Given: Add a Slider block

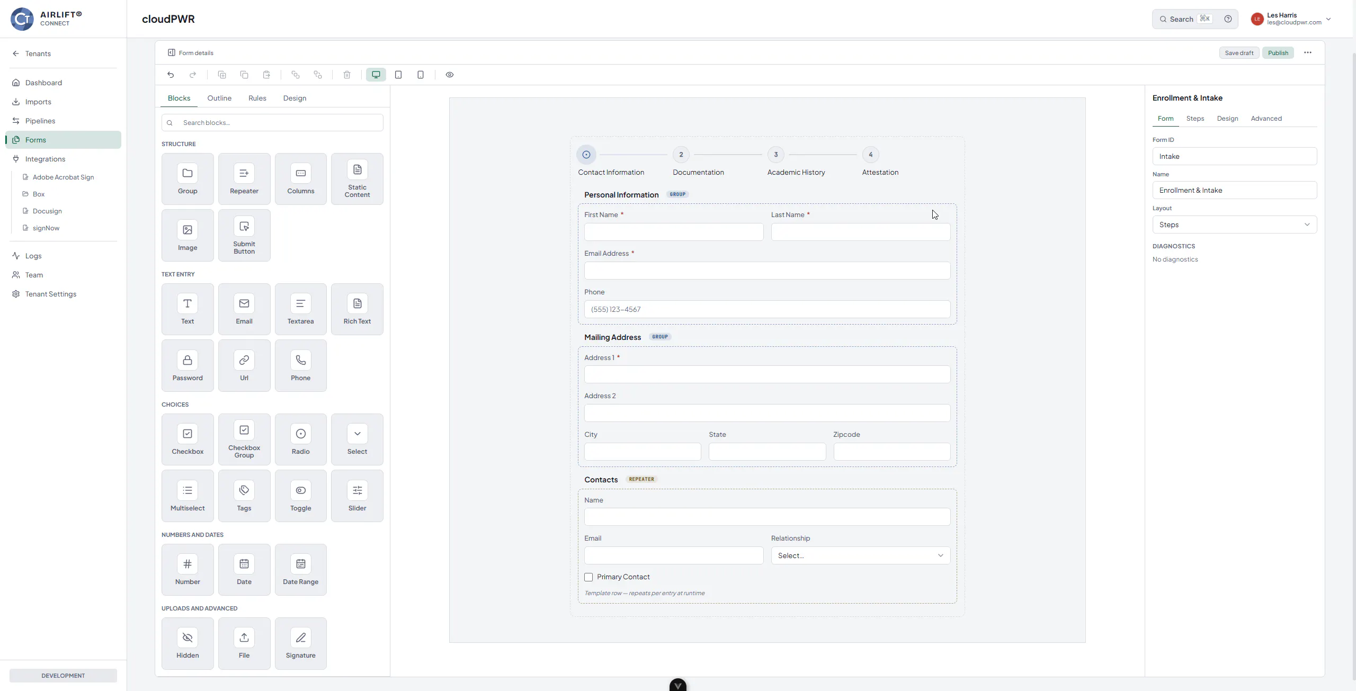Looking at the screenshot, I should pyautogui.click(x=358, y=496).
